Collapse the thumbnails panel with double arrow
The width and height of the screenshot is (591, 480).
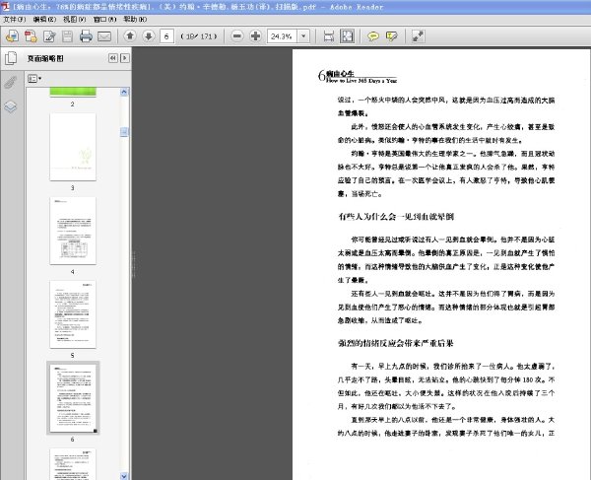(112, 58)
